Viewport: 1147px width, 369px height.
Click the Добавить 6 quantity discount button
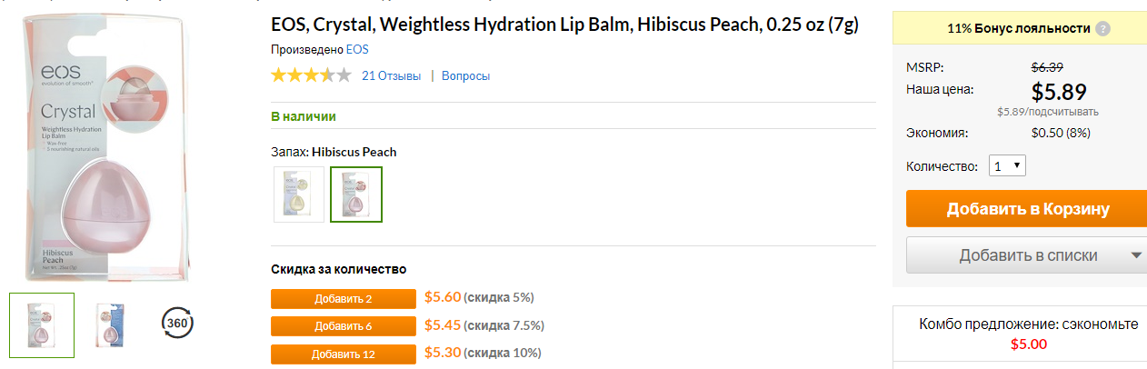(x=344, y=325)
